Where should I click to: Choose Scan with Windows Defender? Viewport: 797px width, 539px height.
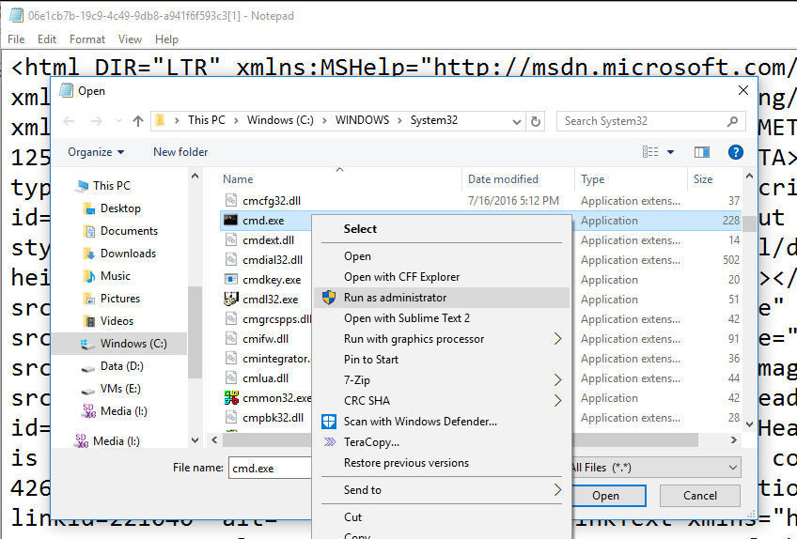(441, 422)
